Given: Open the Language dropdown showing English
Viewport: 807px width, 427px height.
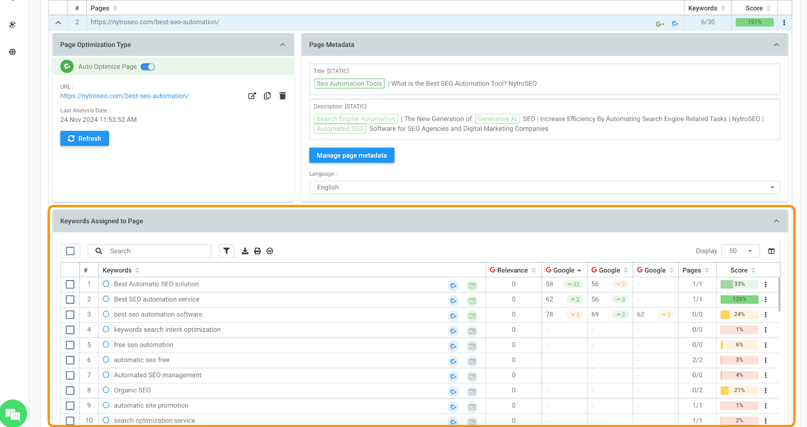Looking at the screenshot, I should [x=544, y=187].
